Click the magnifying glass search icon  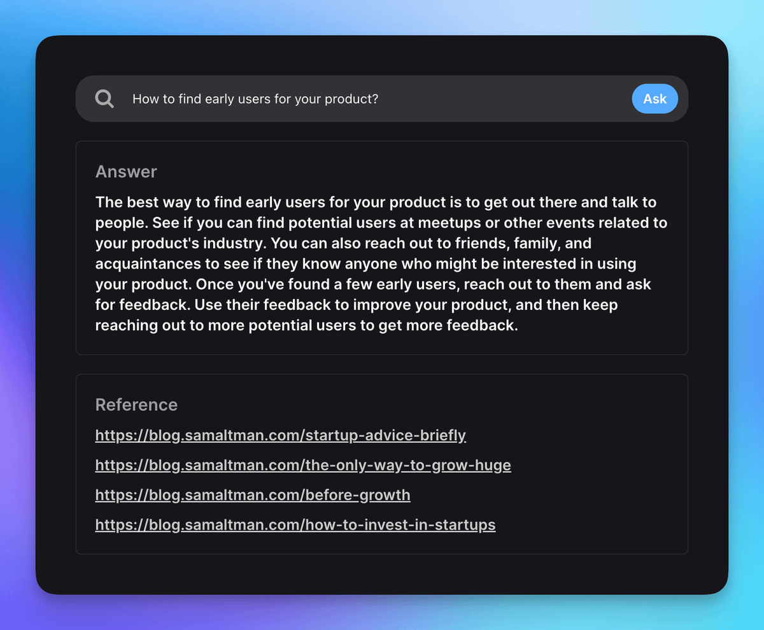click(x=104, y=99)
